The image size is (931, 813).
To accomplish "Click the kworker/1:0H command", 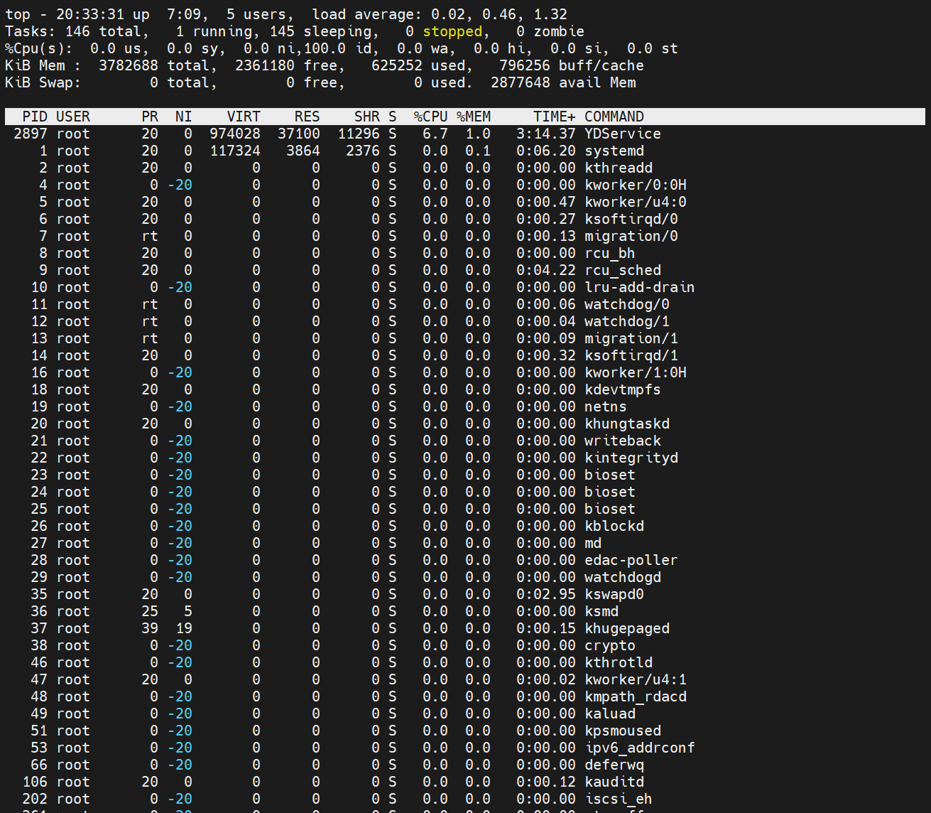I will tap(636, 372).
